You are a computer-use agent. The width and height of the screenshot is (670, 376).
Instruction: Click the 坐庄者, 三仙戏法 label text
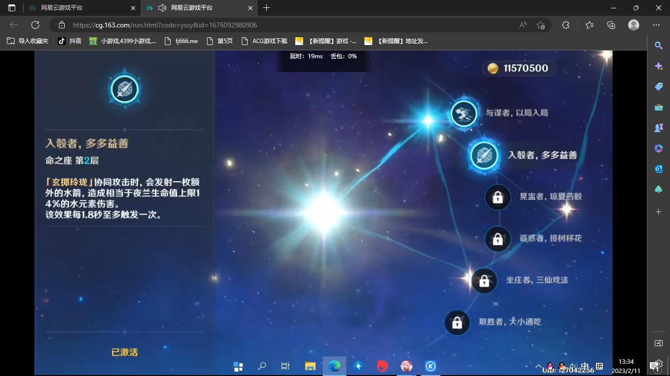(x=537, y=280)
